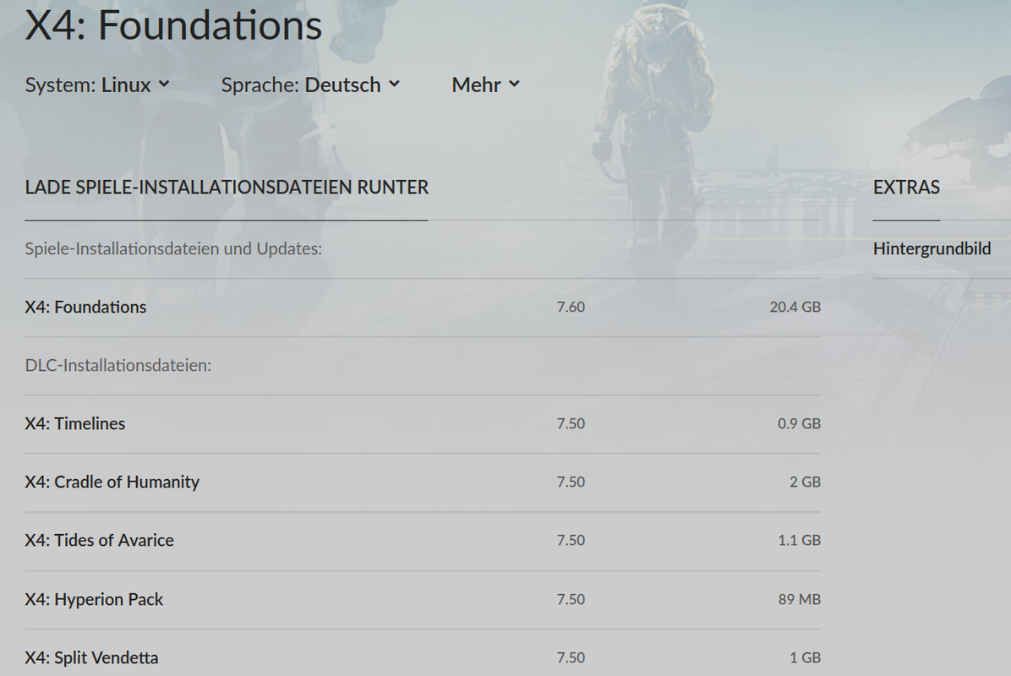Select the Lade Spiele-Installationsdateien runter tab
This screenshot has width=1011, height=676.
pos(227,187)
